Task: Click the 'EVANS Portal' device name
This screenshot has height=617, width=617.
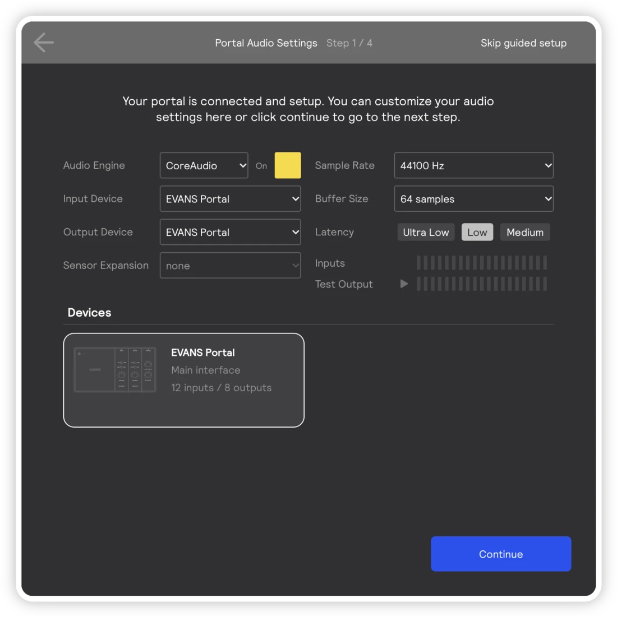Action: (x=203, y=352)
